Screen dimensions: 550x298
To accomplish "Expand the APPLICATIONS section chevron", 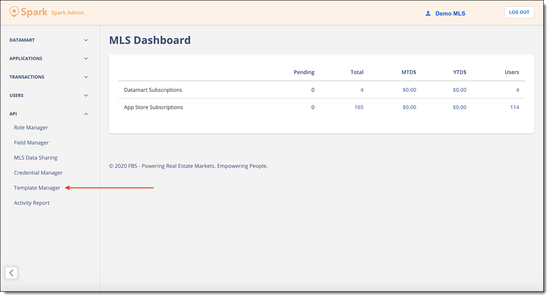I will point(86,59).
